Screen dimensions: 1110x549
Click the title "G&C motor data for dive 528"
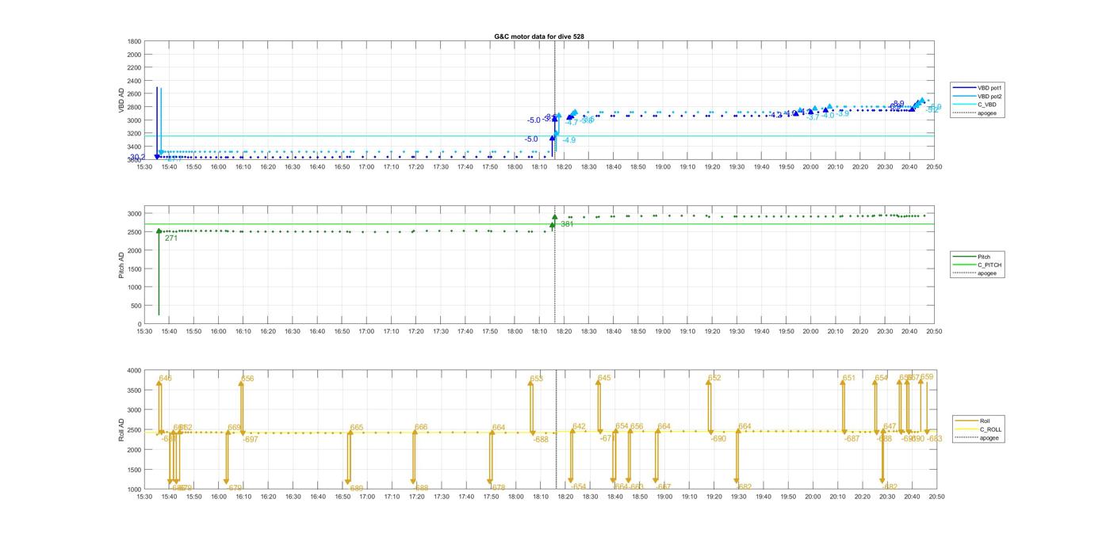pos(539,36)
